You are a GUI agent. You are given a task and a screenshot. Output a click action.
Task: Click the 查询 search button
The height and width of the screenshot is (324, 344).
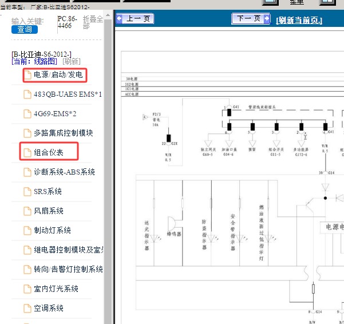pos(25,29)
